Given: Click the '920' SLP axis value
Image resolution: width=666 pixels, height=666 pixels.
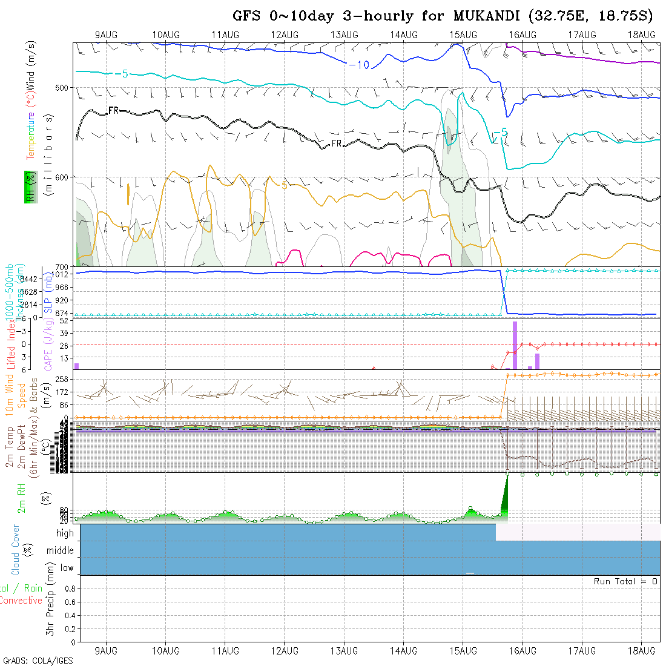Looking at the screenshot, I should [62, 300].
